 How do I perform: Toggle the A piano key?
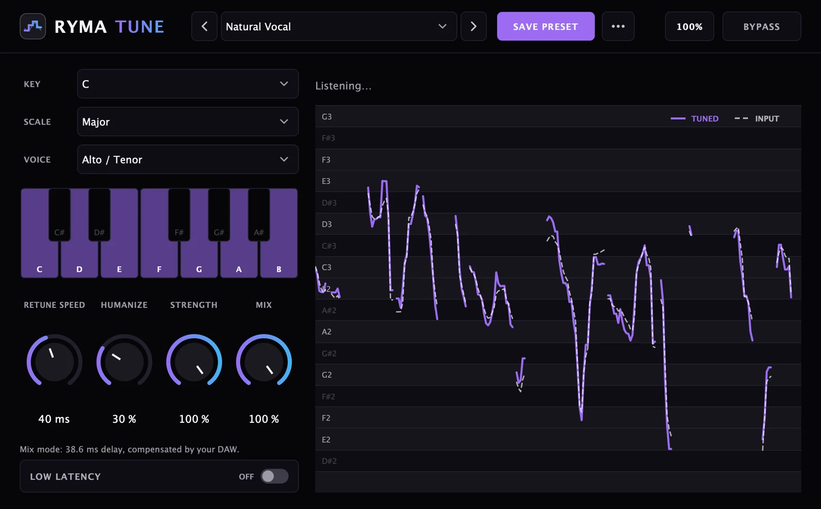click(x=239, y=260)
